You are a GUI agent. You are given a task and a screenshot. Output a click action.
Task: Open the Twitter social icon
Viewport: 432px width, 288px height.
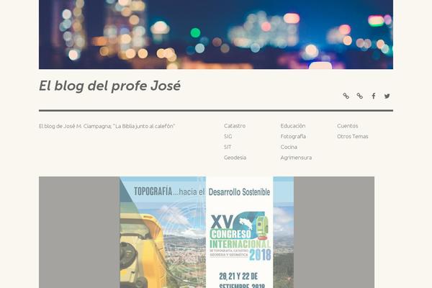[x=387, y=96]
